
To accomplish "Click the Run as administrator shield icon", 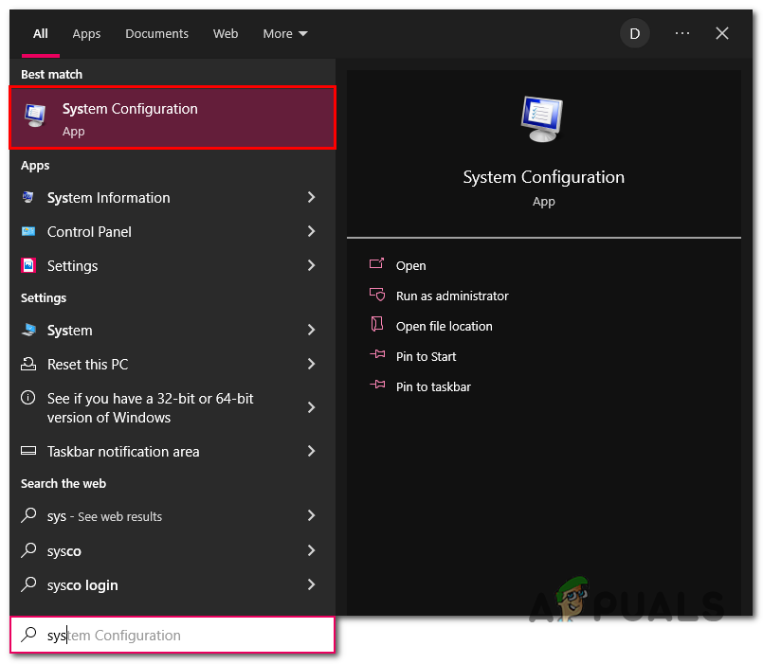I will click(x=377, y=296).
